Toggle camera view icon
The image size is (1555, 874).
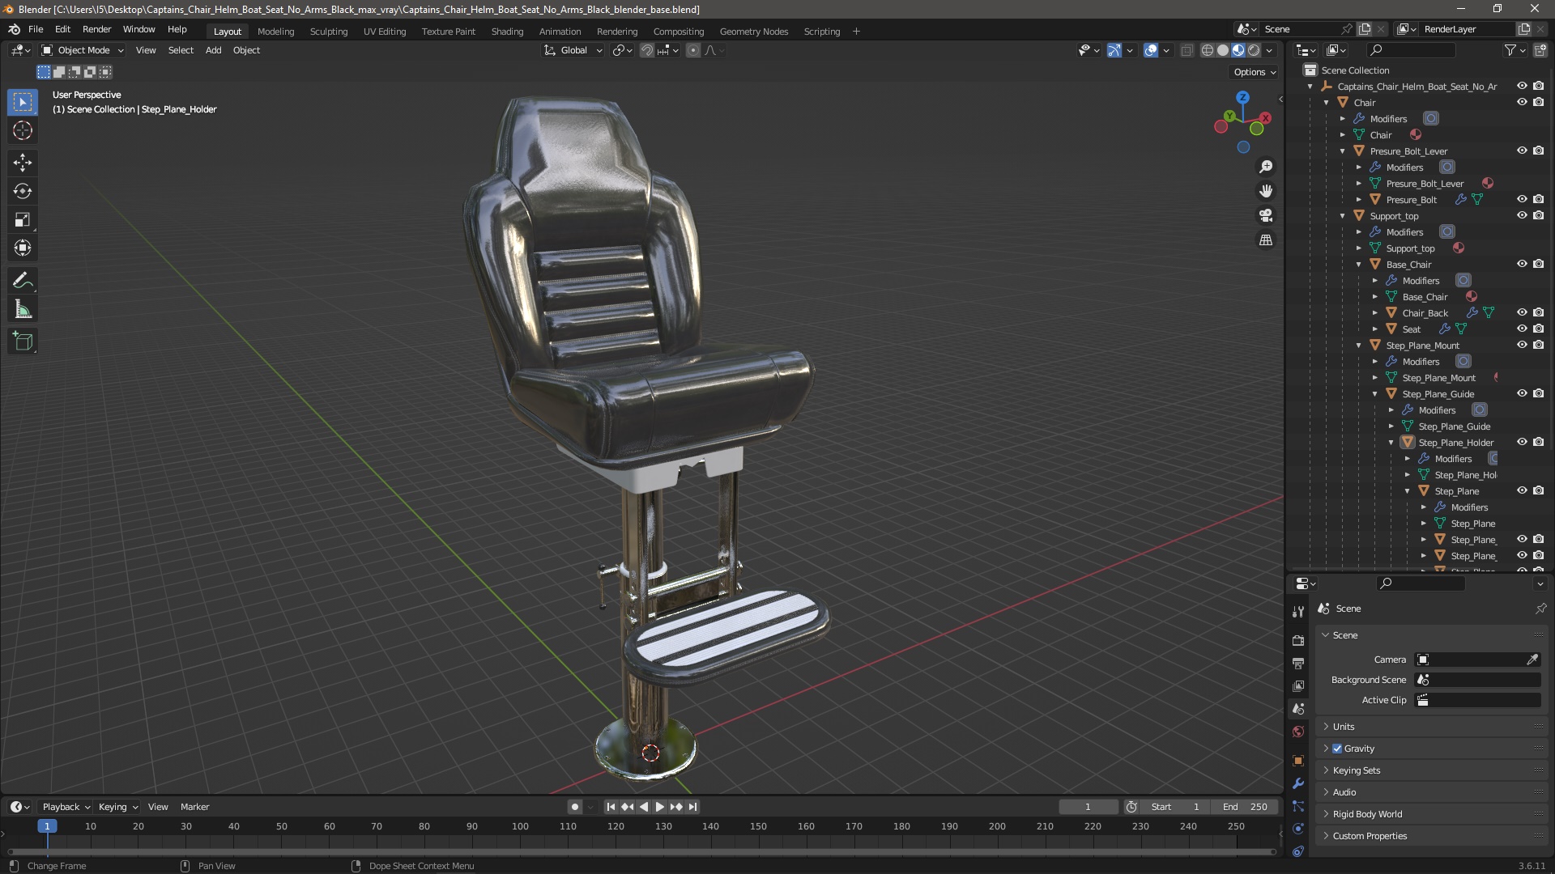pos(1266,215)
